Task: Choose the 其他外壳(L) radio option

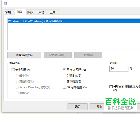Action: tap(17, 81)
